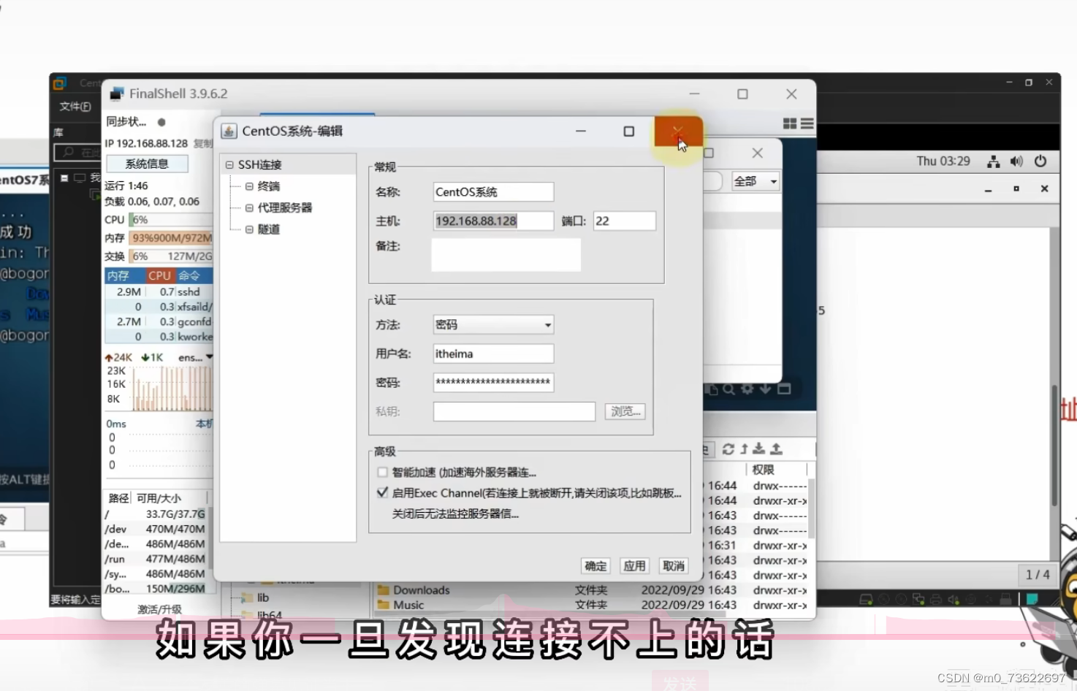The width and height of the screenshot is (1077, 691).
Task: Click the 系统信息 button
Action: pyautogui.click(x=147, y=164)
